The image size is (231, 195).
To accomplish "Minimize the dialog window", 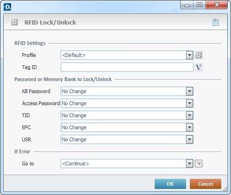I will (x=187, y=5).
